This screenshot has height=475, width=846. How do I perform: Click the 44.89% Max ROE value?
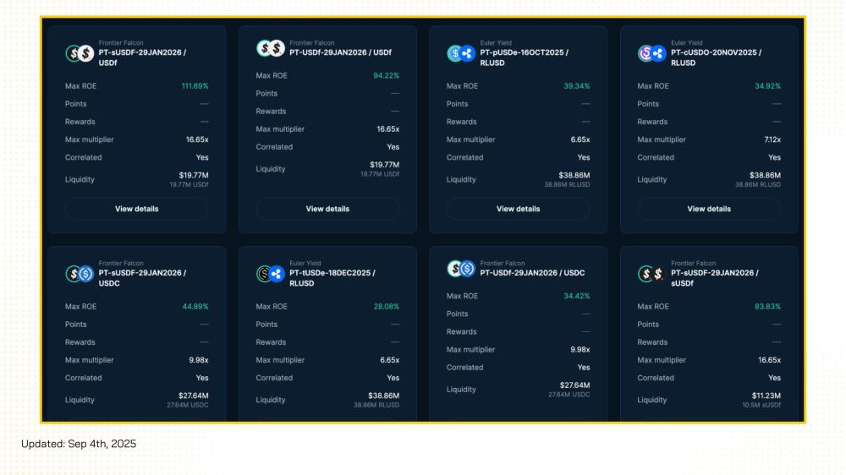[x=195, y=307]
